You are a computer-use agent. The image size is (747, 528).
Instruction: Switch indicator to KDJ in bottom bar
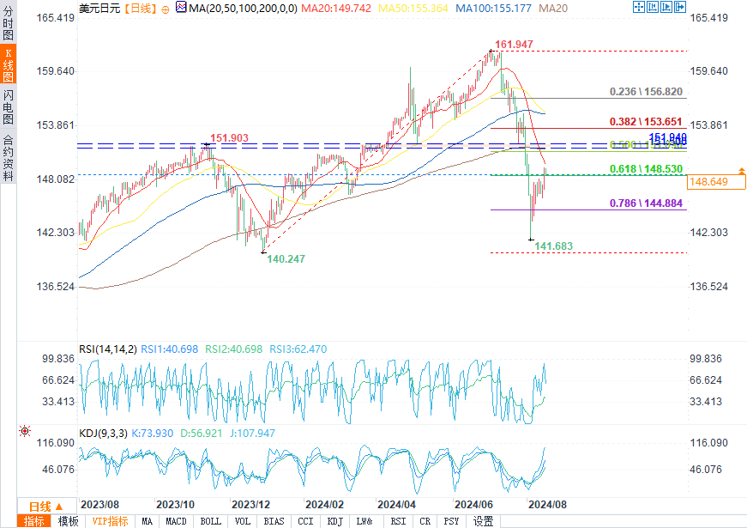click(335, 521)
